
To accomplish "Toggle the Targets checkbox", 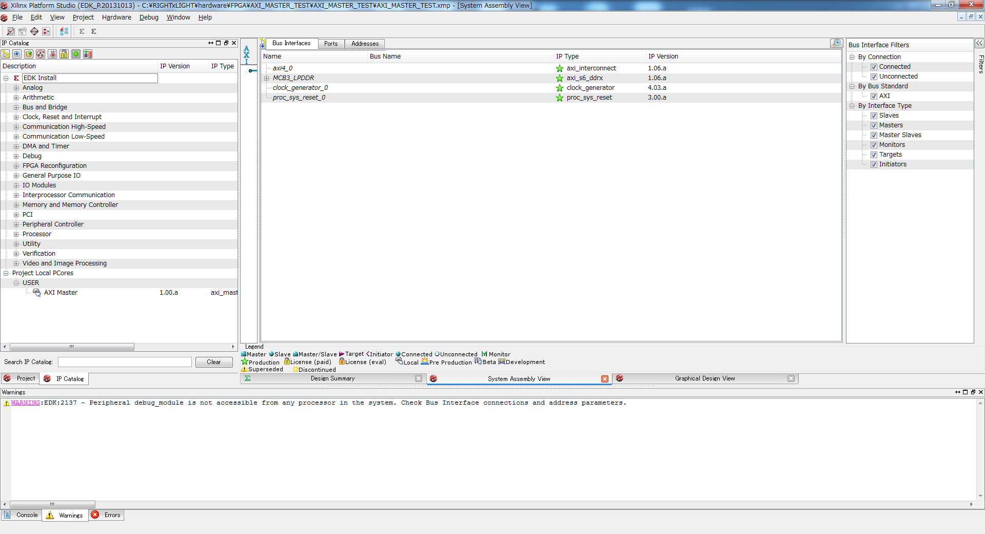I will (x=874, y=155).
